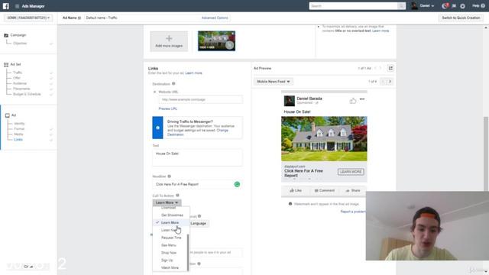Image resolution: width=489 pixels, height=275 pixels.
Task: Click the Destination info icon
Action: pos(173,83)
